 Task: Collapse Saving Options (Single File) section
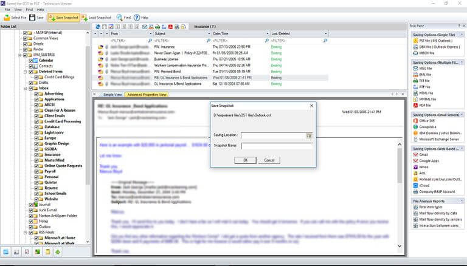coord(462,35)
